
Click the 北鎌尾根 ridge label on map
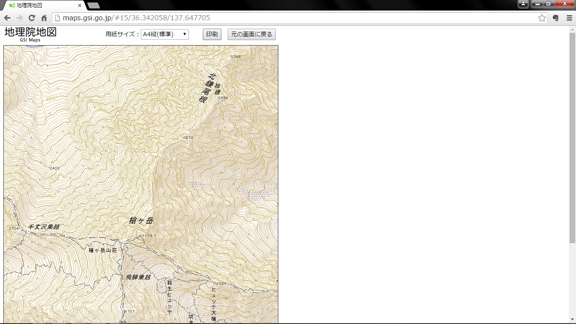pos(208,88)
